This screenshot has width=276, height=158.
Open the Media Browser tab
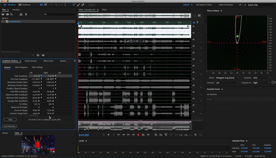31,61
